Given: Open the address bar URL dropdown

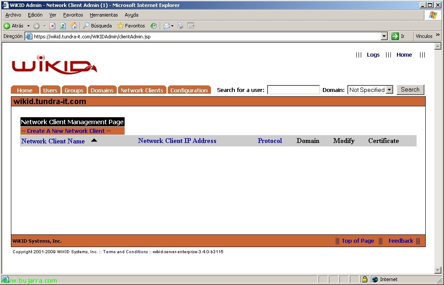Looking at the screenshot, I should (384, 36).
